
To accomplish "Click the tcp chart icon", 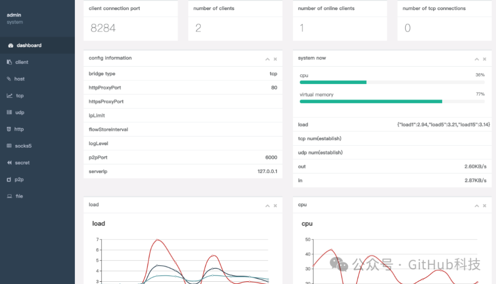I will pos(10,96).
